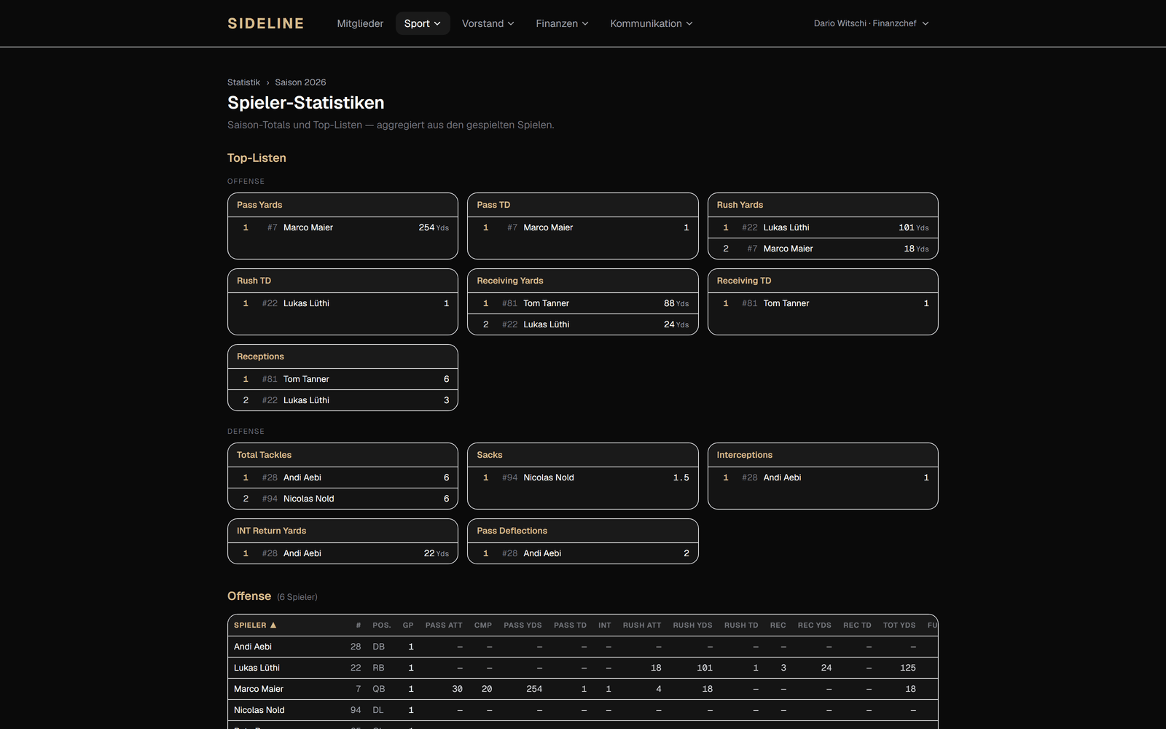Sort by CMP column header
Screen dimensions: 1166x729
click(483, 625)
